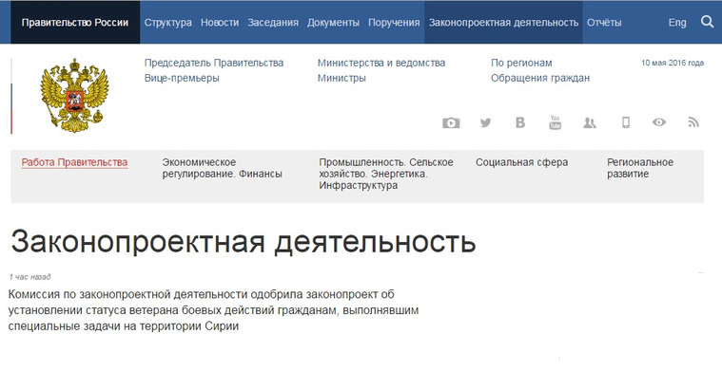This screenshot has height=371, width=722.
Task: Open the Syria veteran status bill article
Action: click(x=214, y=310)
